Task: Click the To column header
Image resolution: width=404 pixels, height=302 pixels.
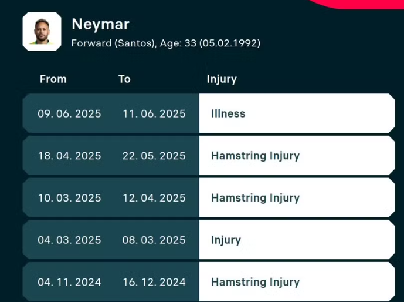Action: 124,79
